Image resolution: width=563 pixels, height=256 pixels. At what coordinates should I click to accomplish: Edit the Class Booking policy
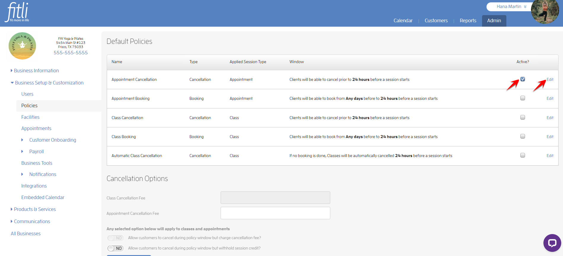pyautogui.click(x=550, y=137)
